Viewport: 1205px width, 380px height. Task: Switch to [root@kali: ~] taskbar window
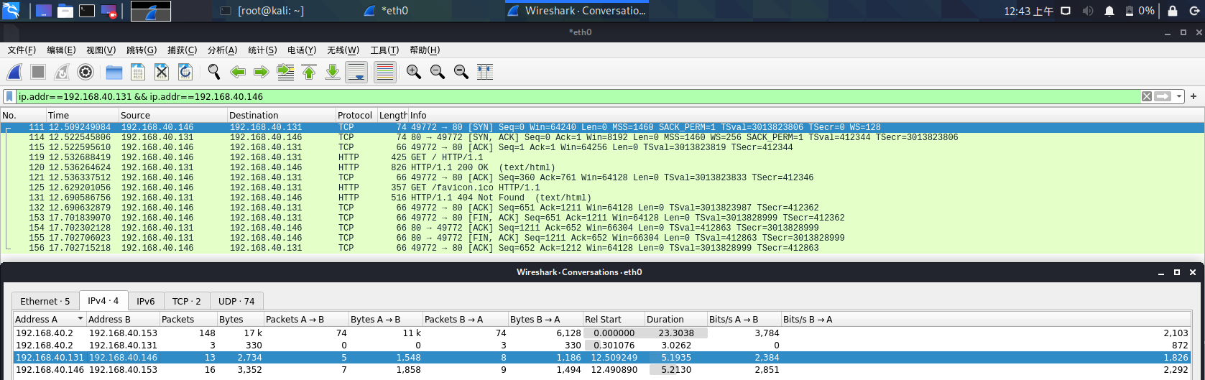click(262, 11)
